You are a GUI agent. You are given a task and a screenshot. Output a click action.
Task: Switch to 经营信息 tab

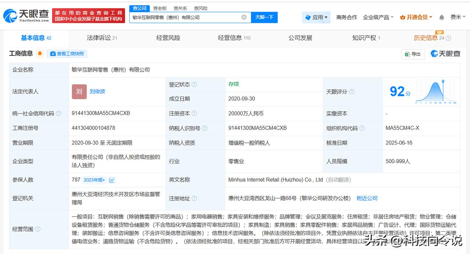tap(234, 38)
